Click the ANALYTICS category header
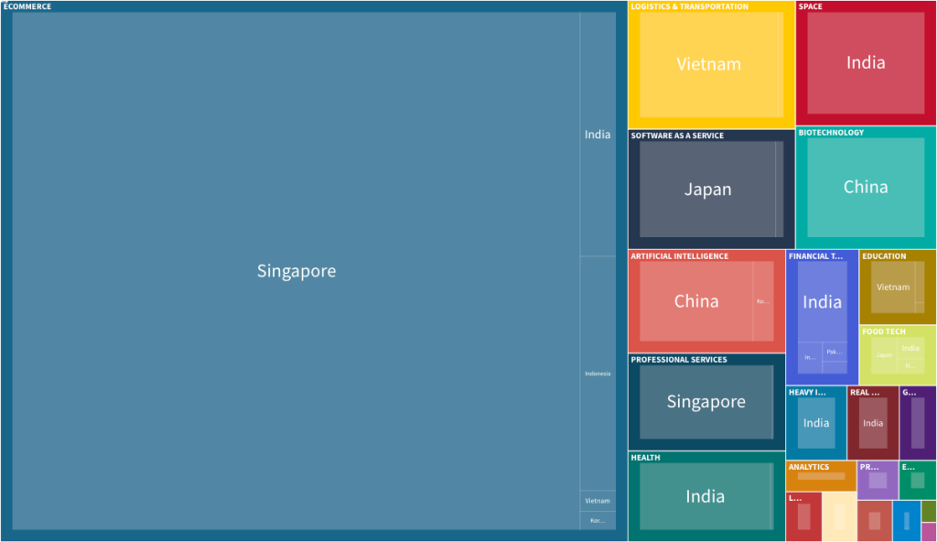The height and width of the screenshot is (542, 937). pyautogui.click(x=809, y=467)
